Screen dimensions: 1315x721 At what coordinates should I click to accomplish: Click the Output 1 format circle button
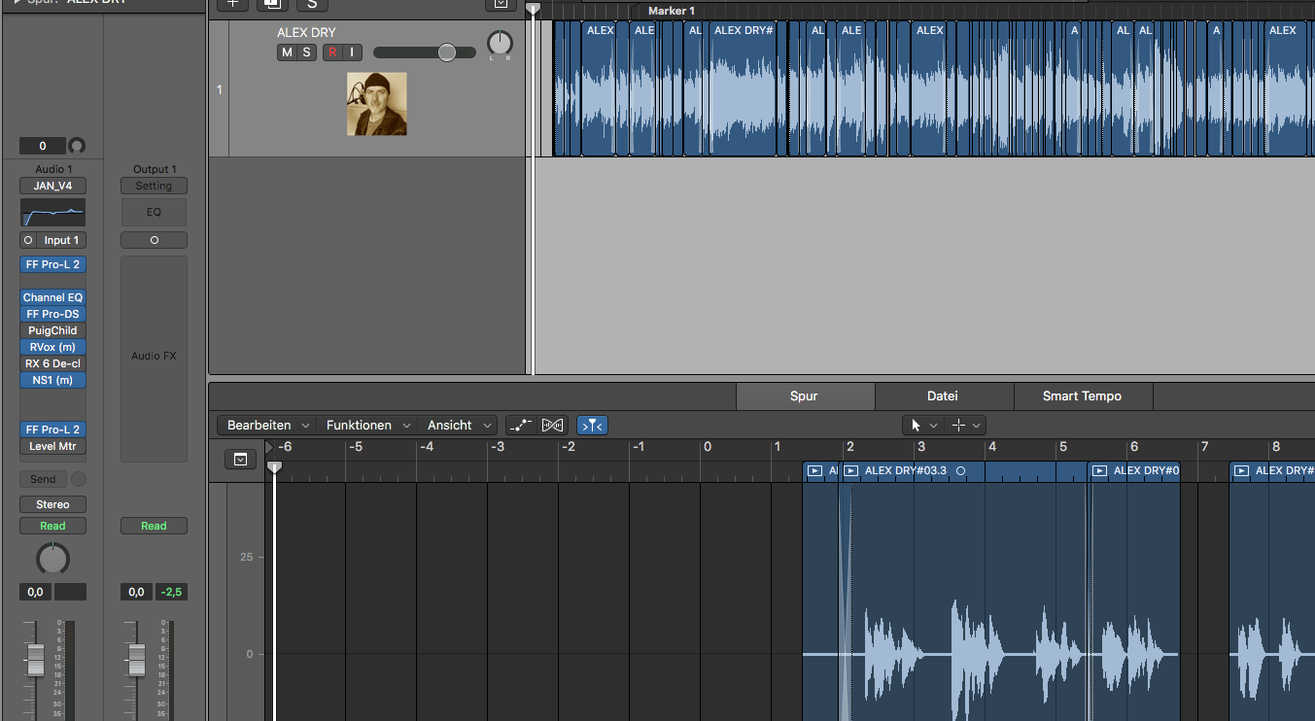[154, 240]
